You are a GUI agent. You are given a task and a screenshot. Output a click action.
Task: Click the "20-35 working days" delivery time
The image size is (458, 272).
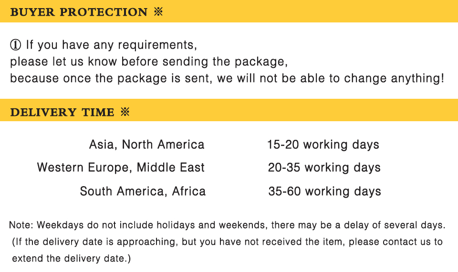(324, 167)
